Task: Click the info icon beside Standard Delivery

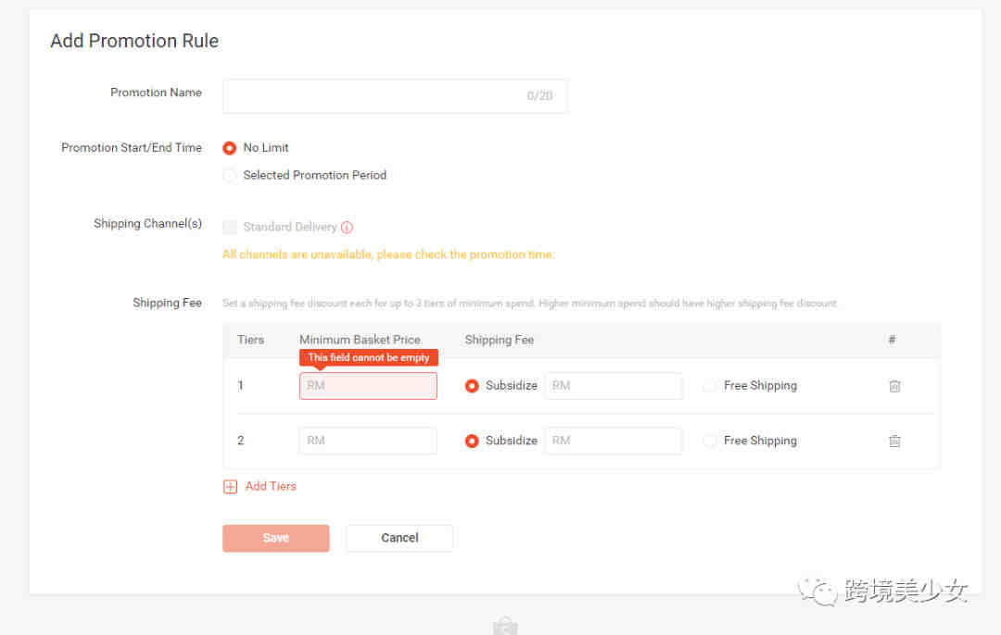Action: point(347,227)
